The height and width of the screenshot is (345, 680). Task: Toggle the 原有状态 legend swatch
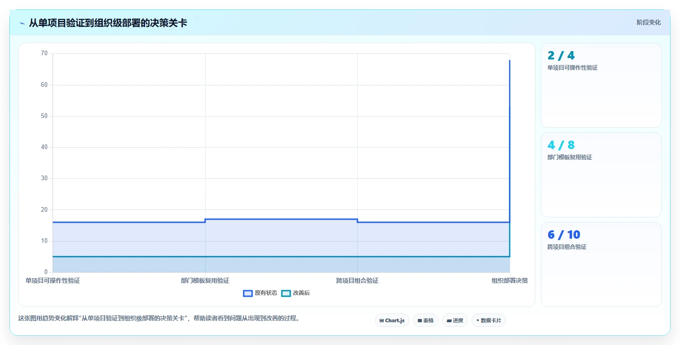248,293
